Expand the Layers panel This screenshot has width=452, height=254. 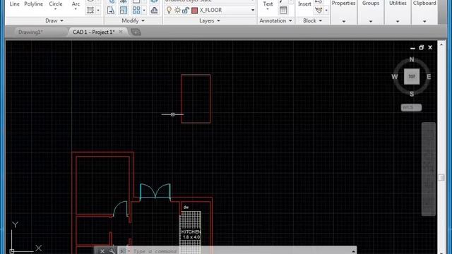coord(210,20)
